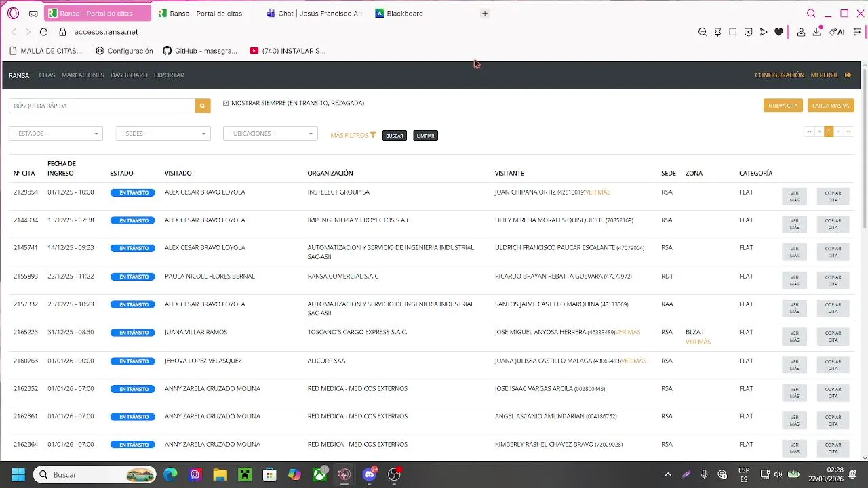Reload the page with the browser refresh icon
Screen dimensions: 868x488
(43, 32)
